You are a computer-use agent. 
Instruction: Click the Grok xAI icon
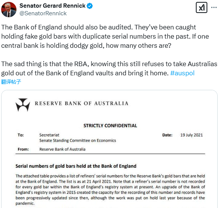(202, 7)
